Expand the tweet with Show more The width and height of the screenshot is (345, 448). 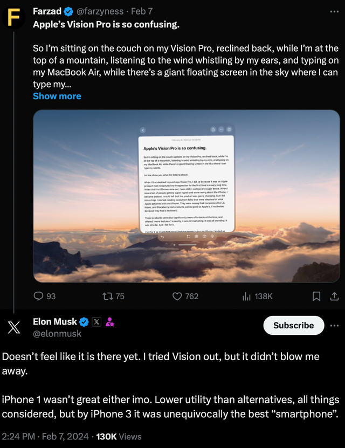coord(57,96)
